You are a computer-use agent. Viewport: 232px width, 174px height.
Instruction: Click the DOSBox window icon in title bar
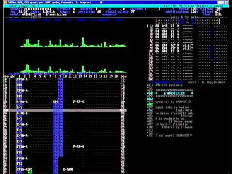click(5, 2)
